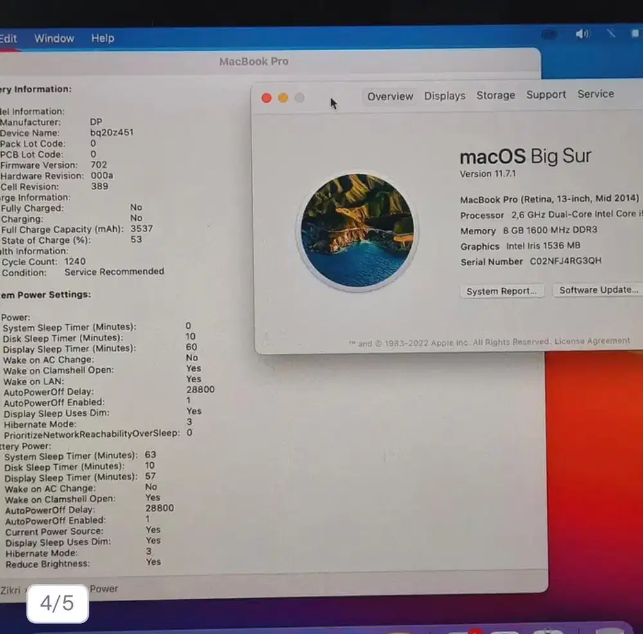This screenshot has height=634, width=643.
Task: Open the Help menu
Action: pos(102,38)
